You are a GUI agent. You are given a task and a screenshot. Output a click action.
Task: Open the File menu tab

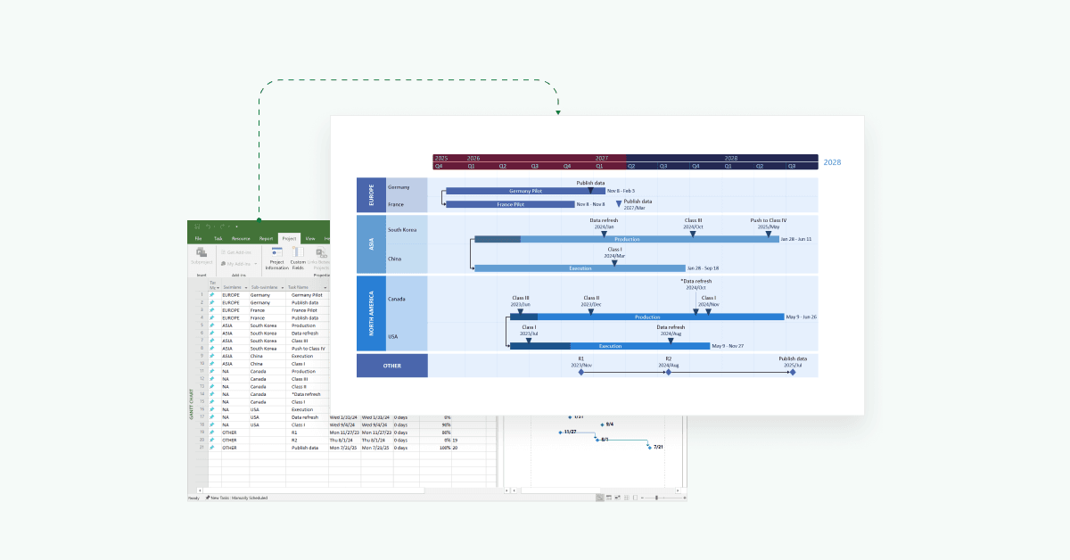[x=198, y=239]
